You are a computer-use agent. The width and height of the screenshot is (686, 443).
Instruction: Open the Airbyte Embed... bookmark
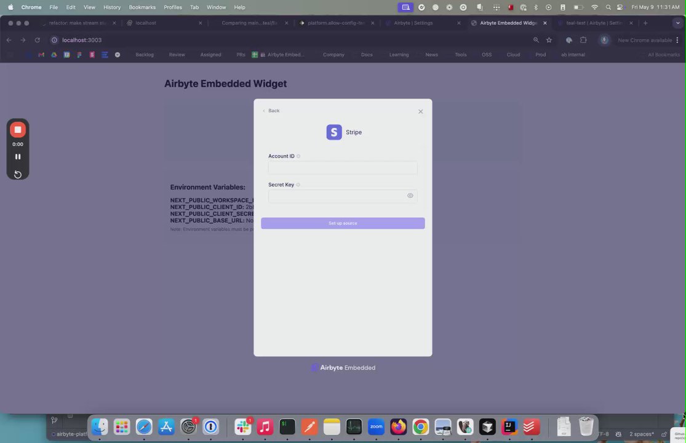[278, 55]
